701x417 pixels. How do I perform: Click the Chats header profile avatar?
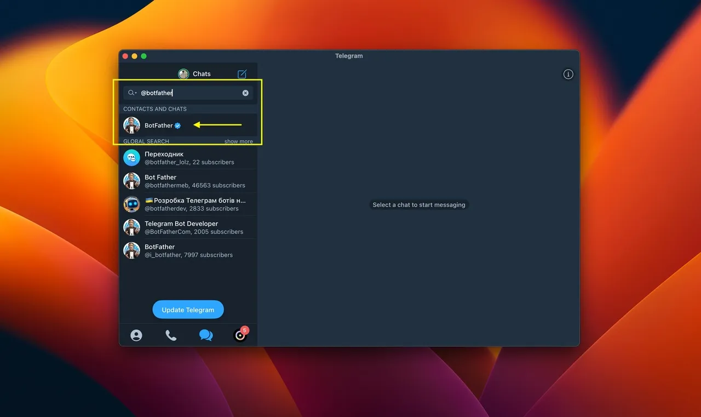pos(183,74)
